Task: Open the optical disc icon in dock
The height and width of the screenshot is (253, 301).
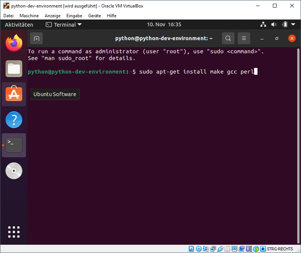Action: (14, 171)
